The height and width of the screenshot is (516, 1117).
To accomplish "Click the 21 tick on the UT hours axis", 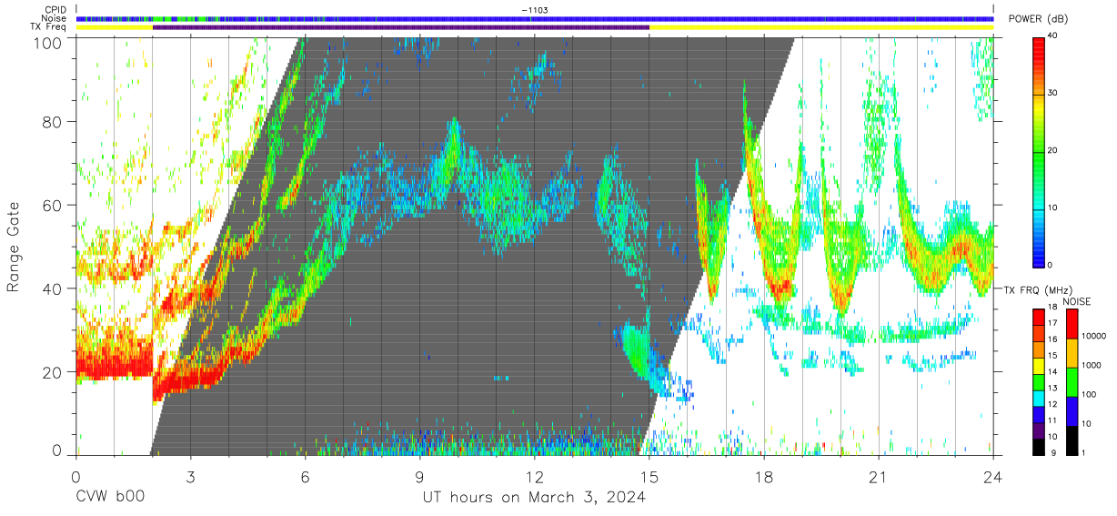I will [x=879, y=476].
